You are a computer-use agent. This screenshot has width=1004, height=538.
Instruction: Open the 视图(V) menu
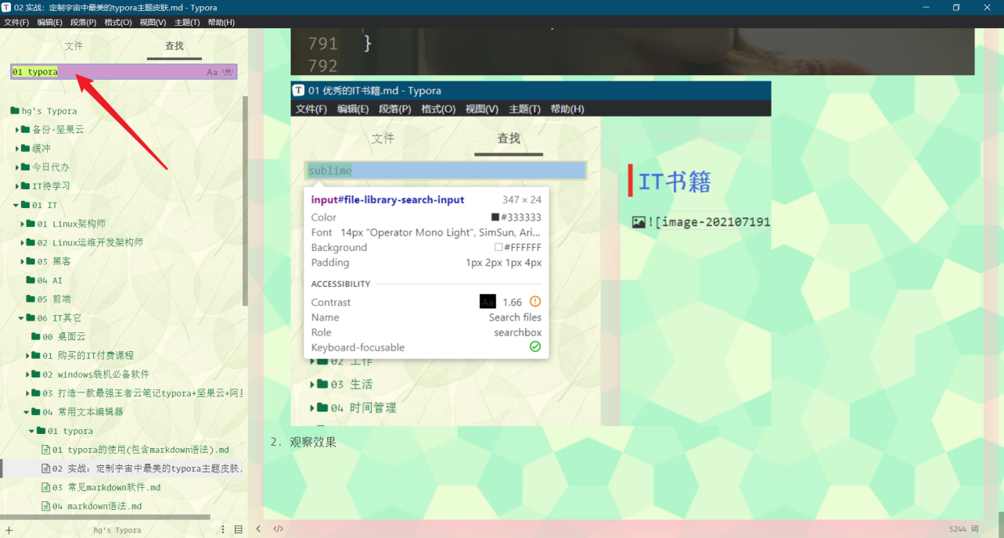click(153, 22)
